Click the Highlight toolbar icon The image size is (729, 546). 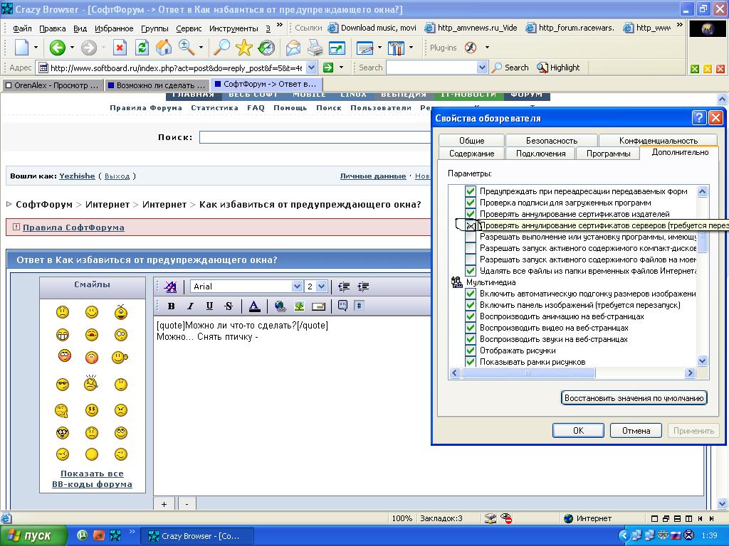(x=558, y=68)
